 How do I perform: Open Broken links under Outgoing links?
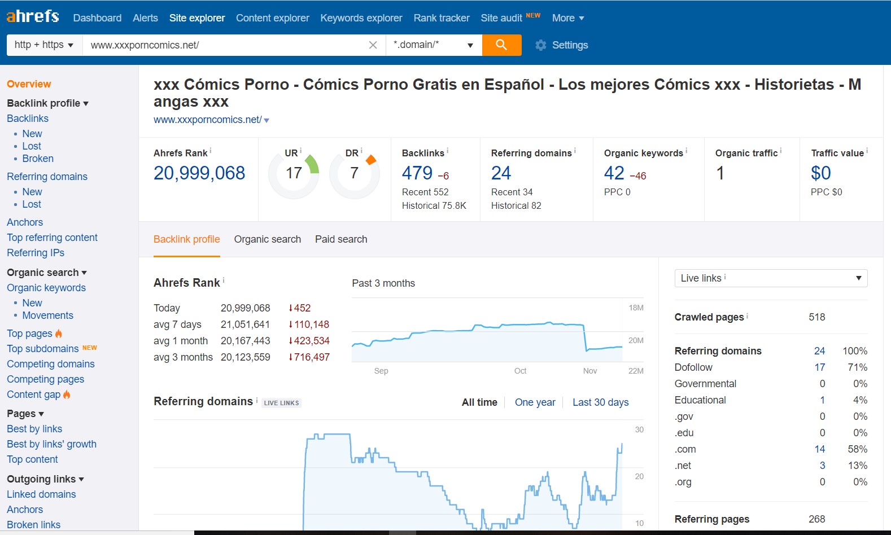33,525
